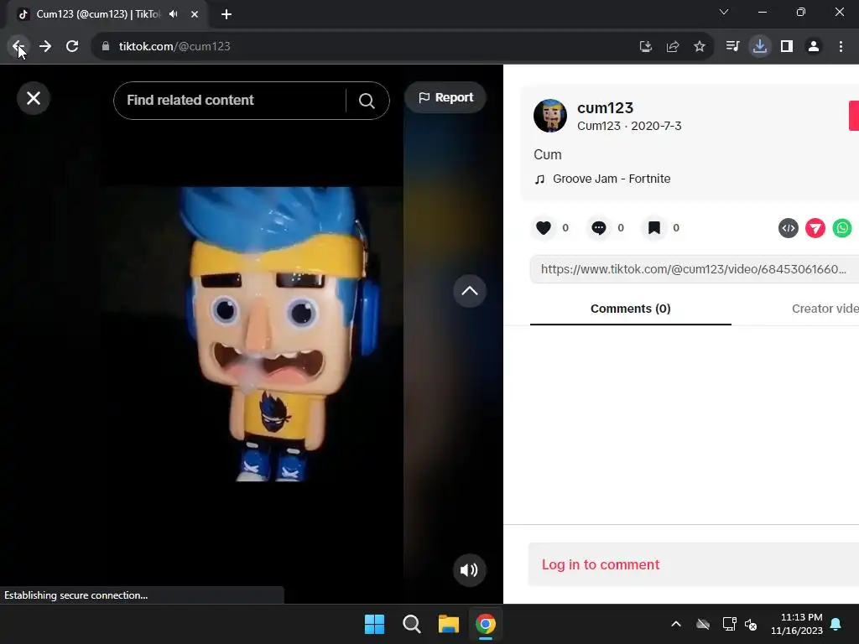Click the video playback area
Viewport: 859px width, 644px height.
pyautogui.click(x=252, y=334)
